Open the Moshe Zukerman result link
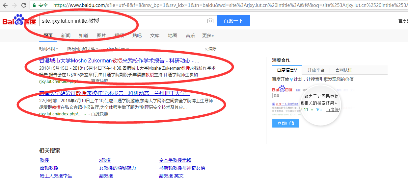 [119, 61]
